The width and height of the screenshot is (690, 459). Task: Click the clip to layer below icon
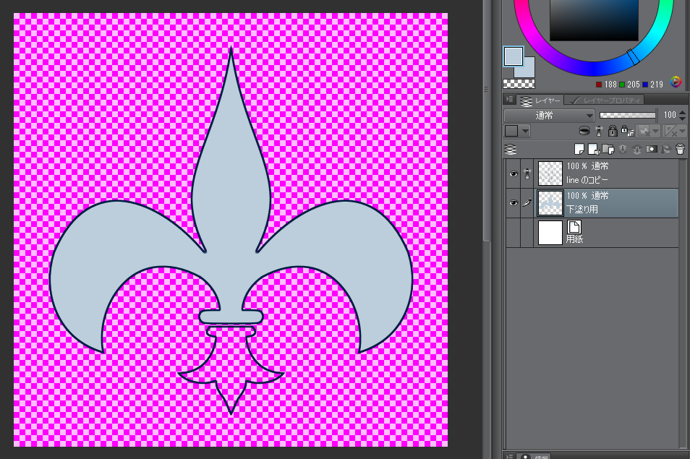point(584,131)
